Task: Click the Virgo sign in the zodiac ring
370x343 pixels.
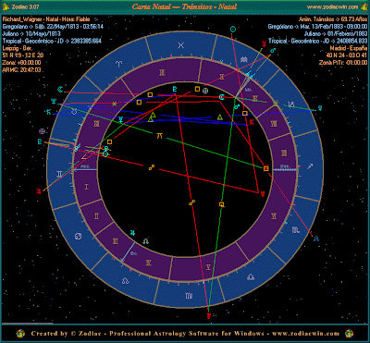Action: pyautogui.click(x=189, y=296)
